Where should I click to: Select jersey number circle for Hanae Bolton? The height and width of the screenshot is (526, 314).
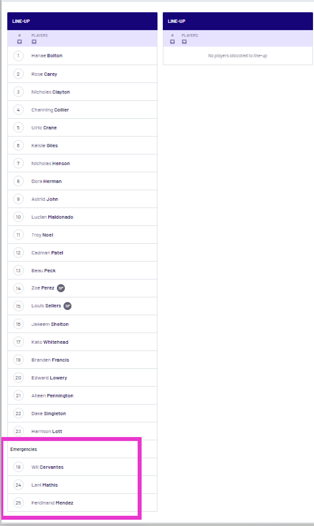(18, 56)
